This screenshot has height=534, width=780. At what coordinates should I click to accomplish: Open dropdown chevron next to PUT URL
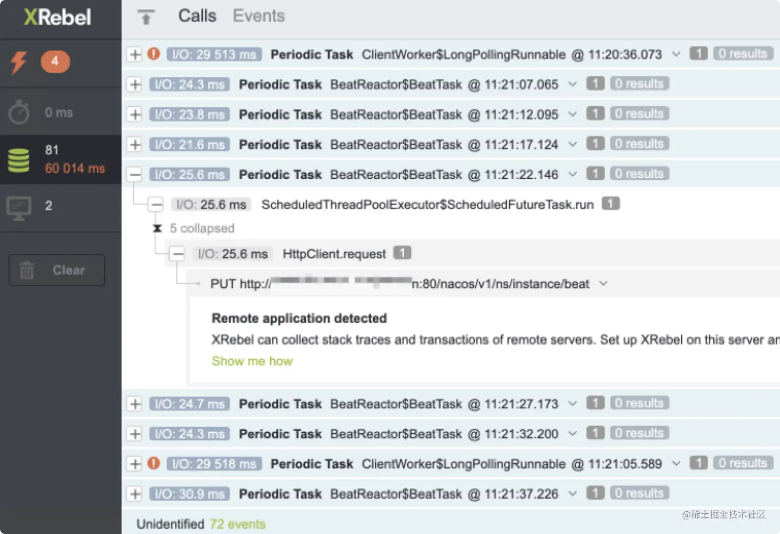point(603,284)
